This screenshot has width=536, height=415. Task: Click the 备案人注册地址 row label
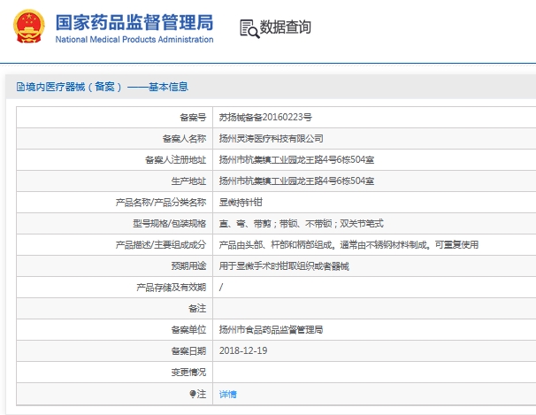[x=175, y=159]
